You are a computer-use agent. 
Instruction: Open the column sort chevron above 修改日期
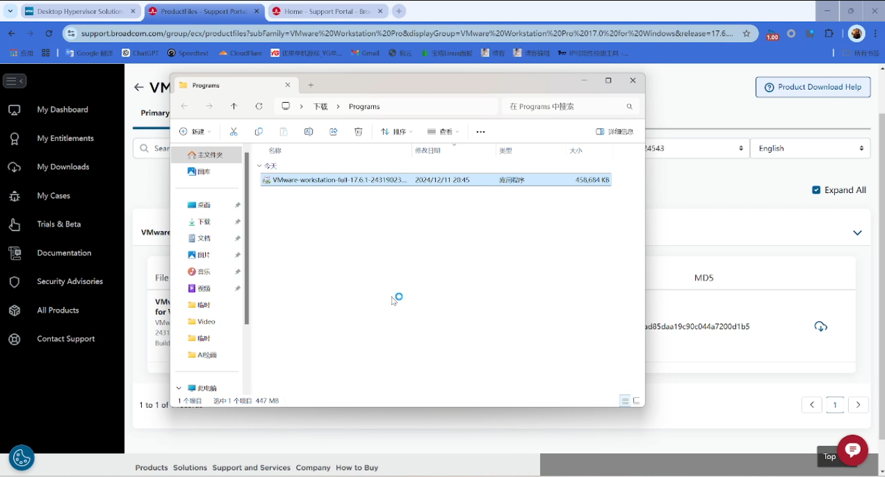454,144
